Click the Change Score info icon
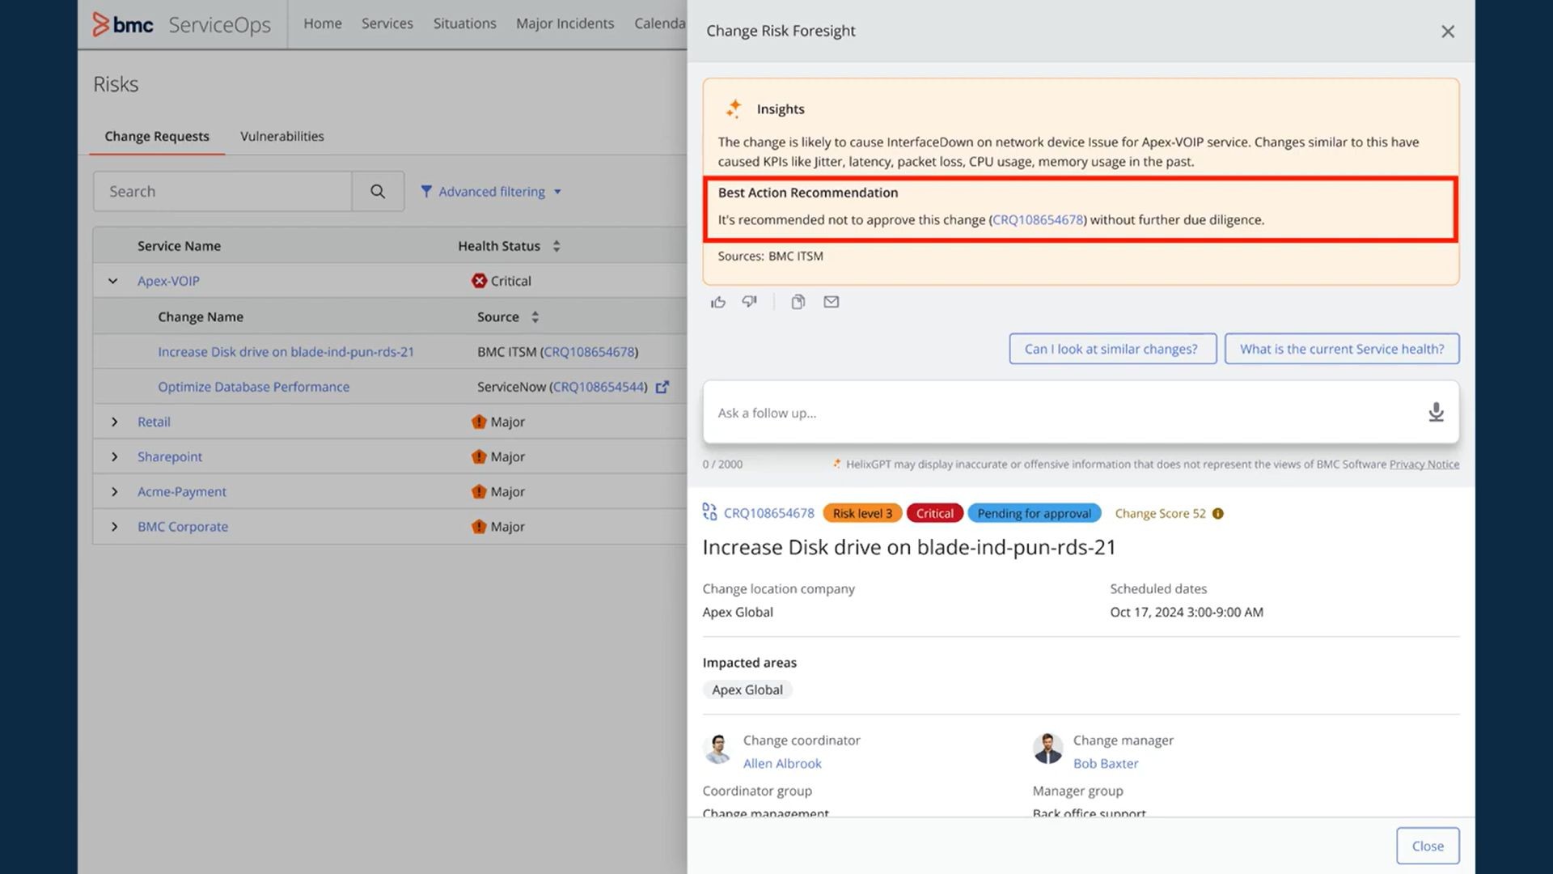Image resolution: width=1553 pixels, height=874 pixels. pos(1218,513)
